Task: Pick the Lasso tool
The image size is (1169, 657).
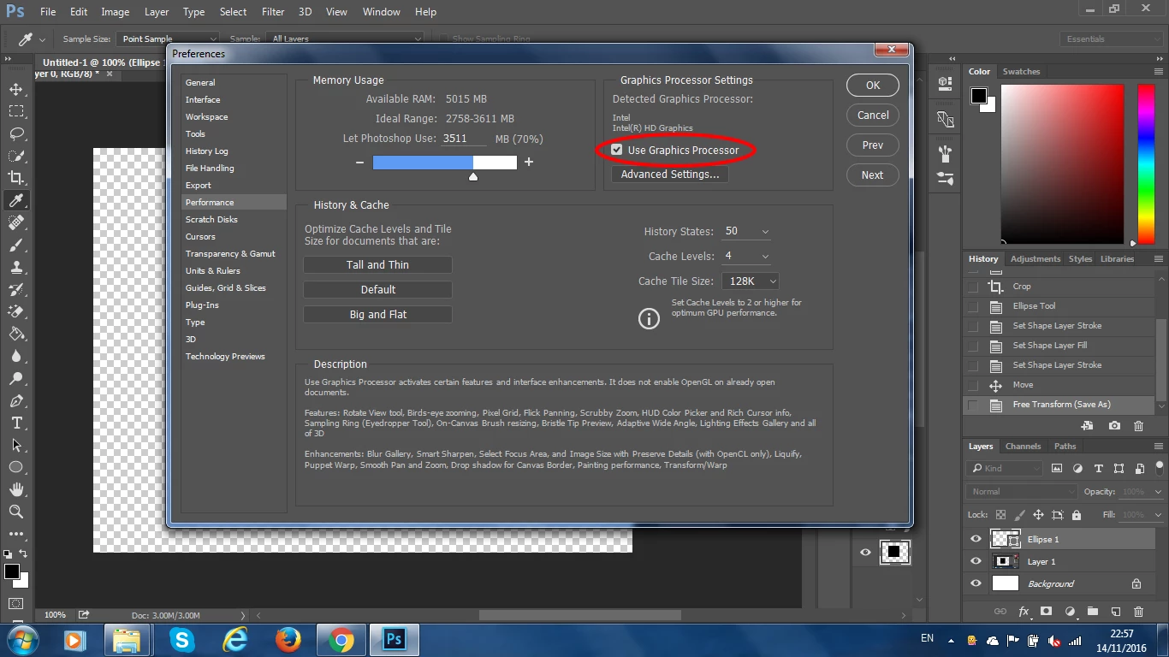Action: (x=16, y=133)
